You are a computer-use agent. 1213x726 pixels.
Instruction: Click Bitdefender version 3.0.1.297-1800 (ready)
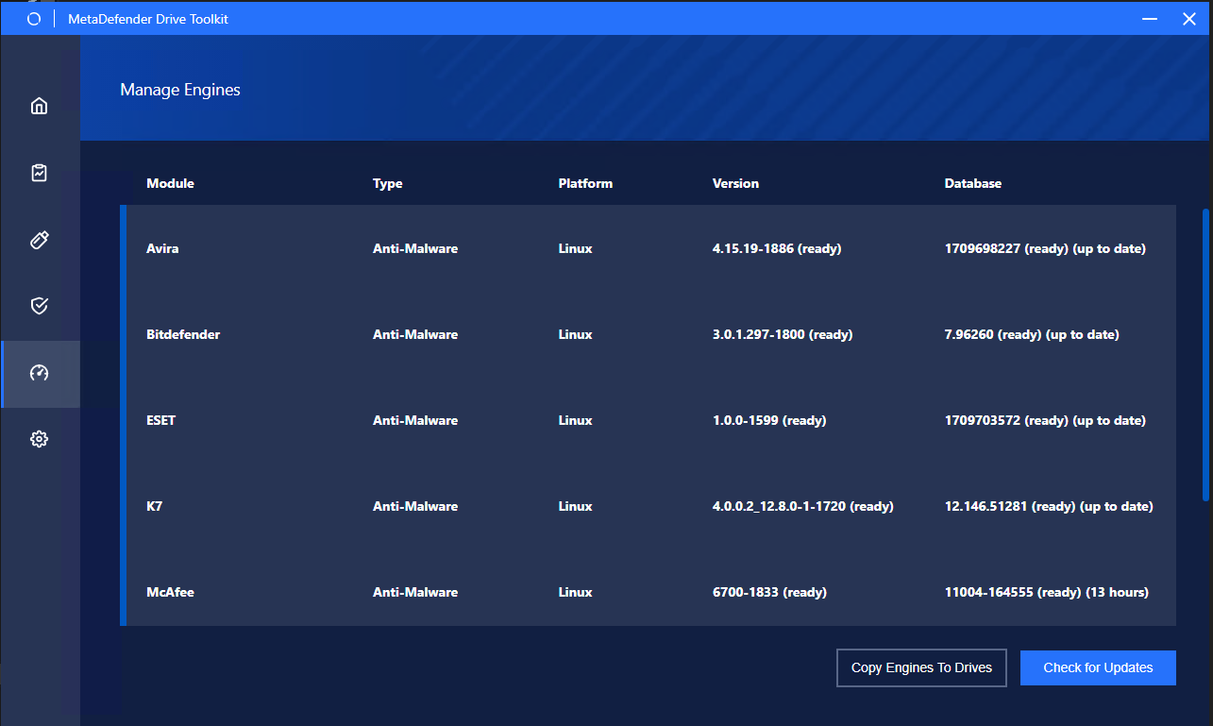coord(783,335)
